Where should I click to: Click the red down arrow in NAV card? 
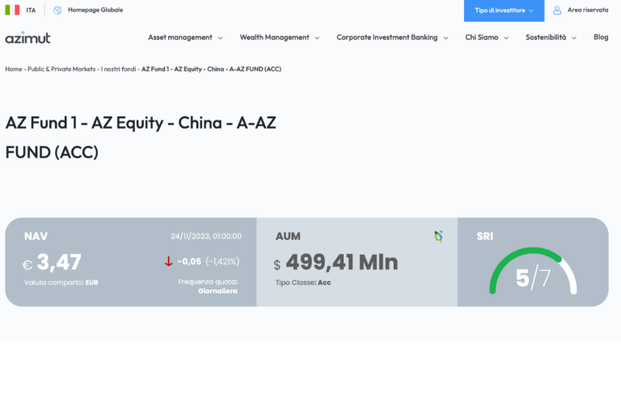(169, 261)
